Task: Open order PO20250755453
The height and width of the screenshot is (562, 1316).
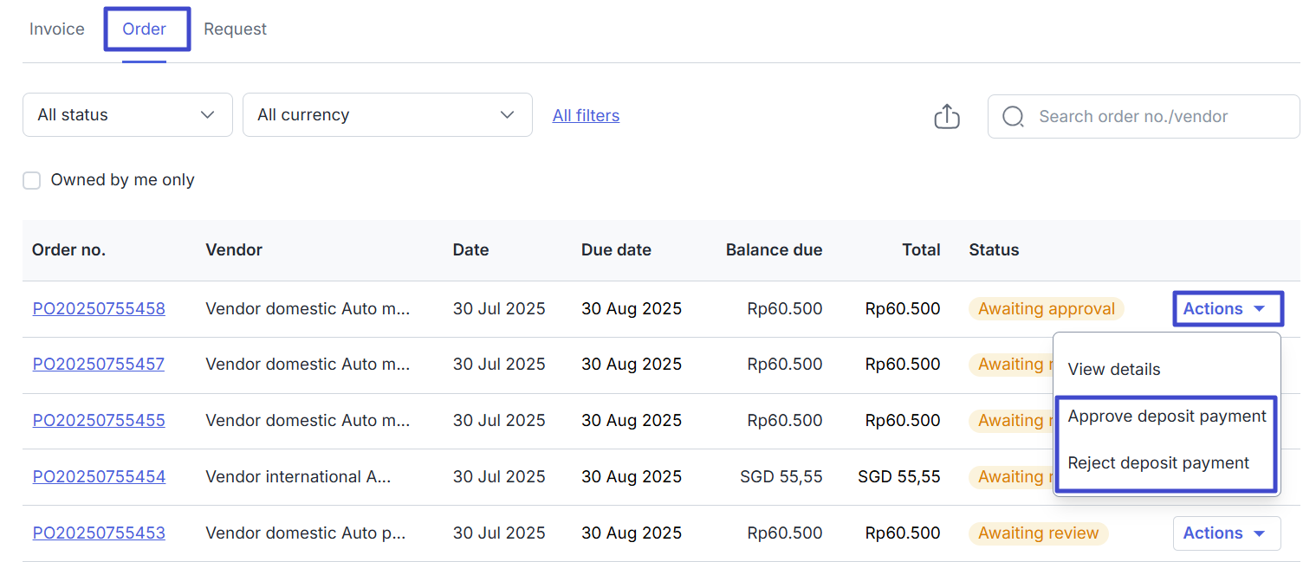Action: (x=99, y=533)
